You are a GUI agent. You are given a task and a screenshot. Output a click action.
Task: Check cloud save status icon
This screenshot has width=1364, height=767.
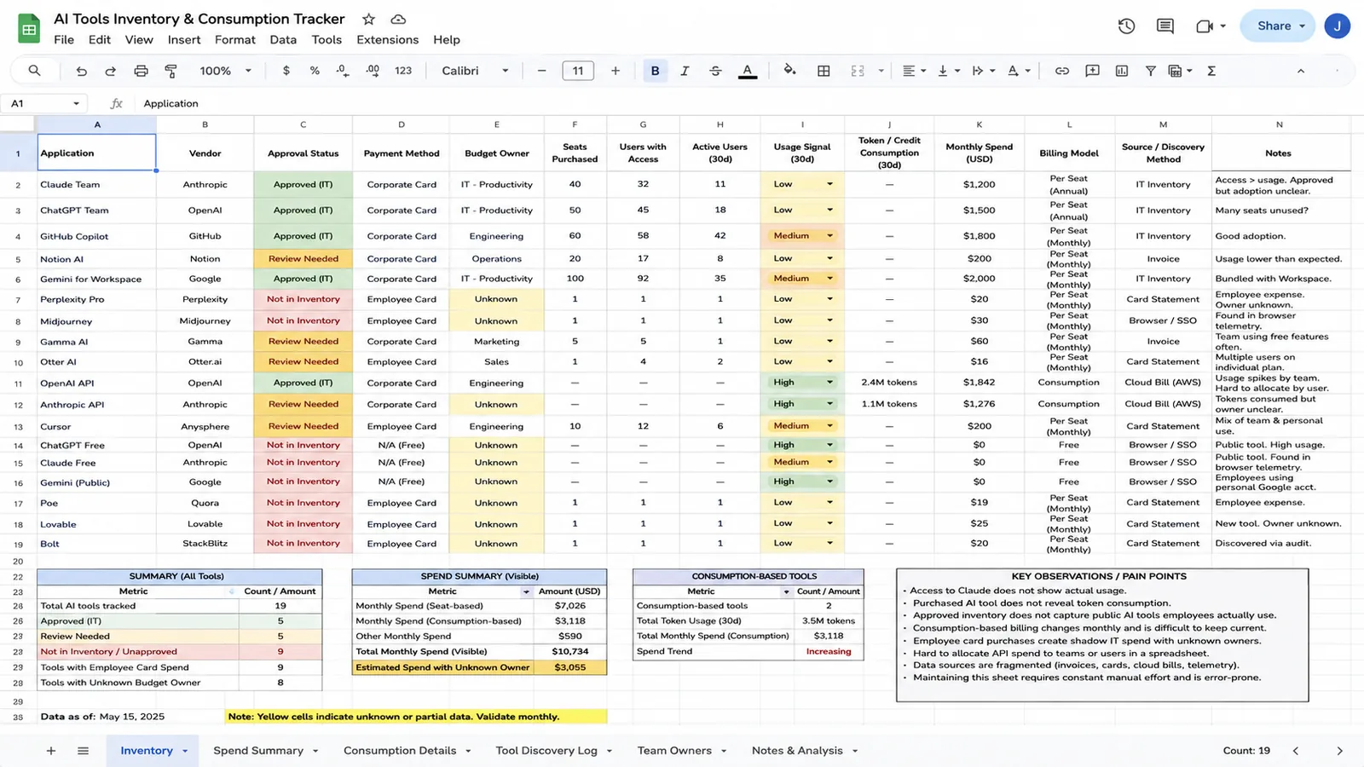[x=398, y=19]
